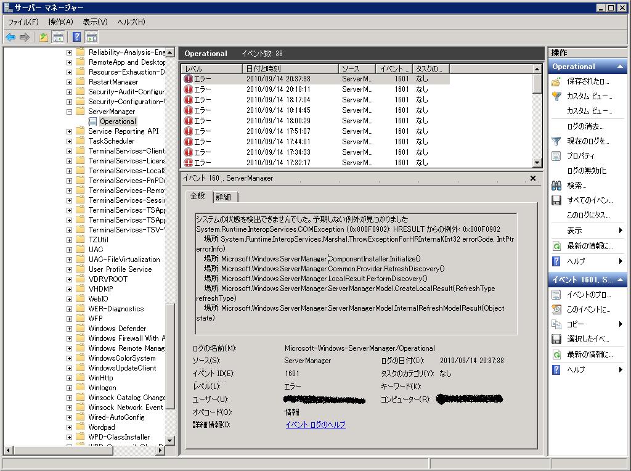Click tree horizontal scroll right arrow
631x471 pixels.
click(161, 450)
